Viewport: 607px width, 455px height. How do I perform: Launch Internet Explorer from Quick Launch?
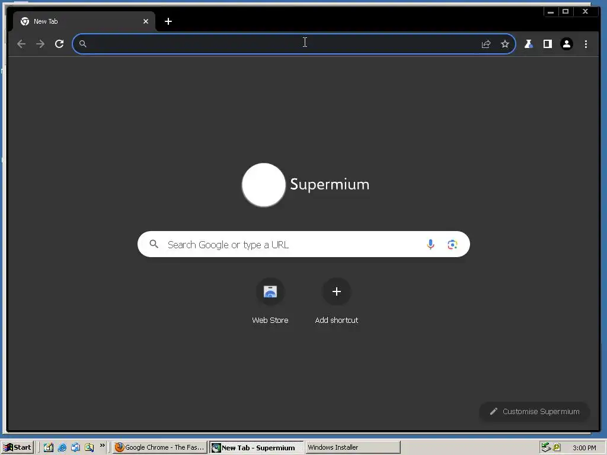62,448
